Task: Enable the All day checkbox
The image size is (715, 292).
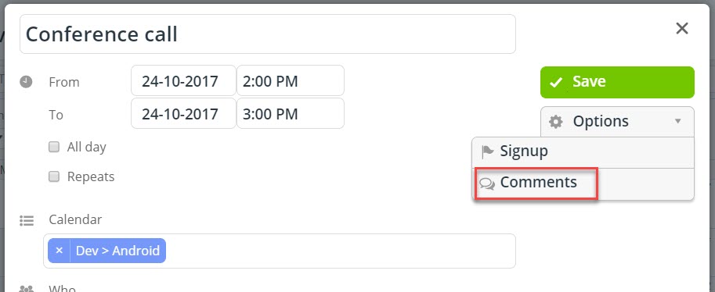Action: [x=54, y=147]
